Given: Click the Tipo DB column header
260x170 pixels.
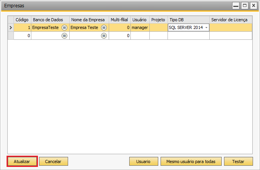Looking at the screenshot, I should (x=188, y=20).
